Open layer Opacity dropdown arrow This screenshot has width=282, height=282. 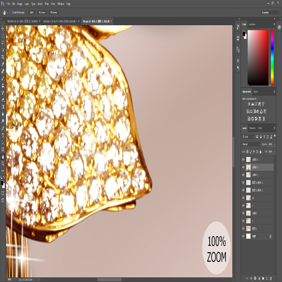click(x=274, y=144)
